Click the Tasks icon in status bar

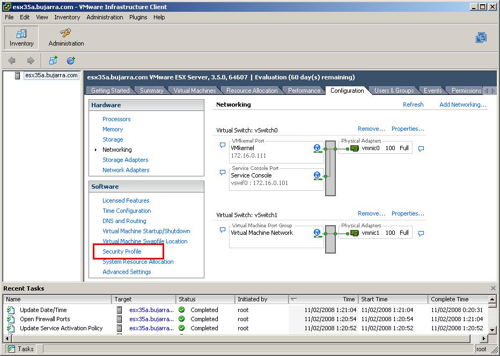[x=11, y=349]
